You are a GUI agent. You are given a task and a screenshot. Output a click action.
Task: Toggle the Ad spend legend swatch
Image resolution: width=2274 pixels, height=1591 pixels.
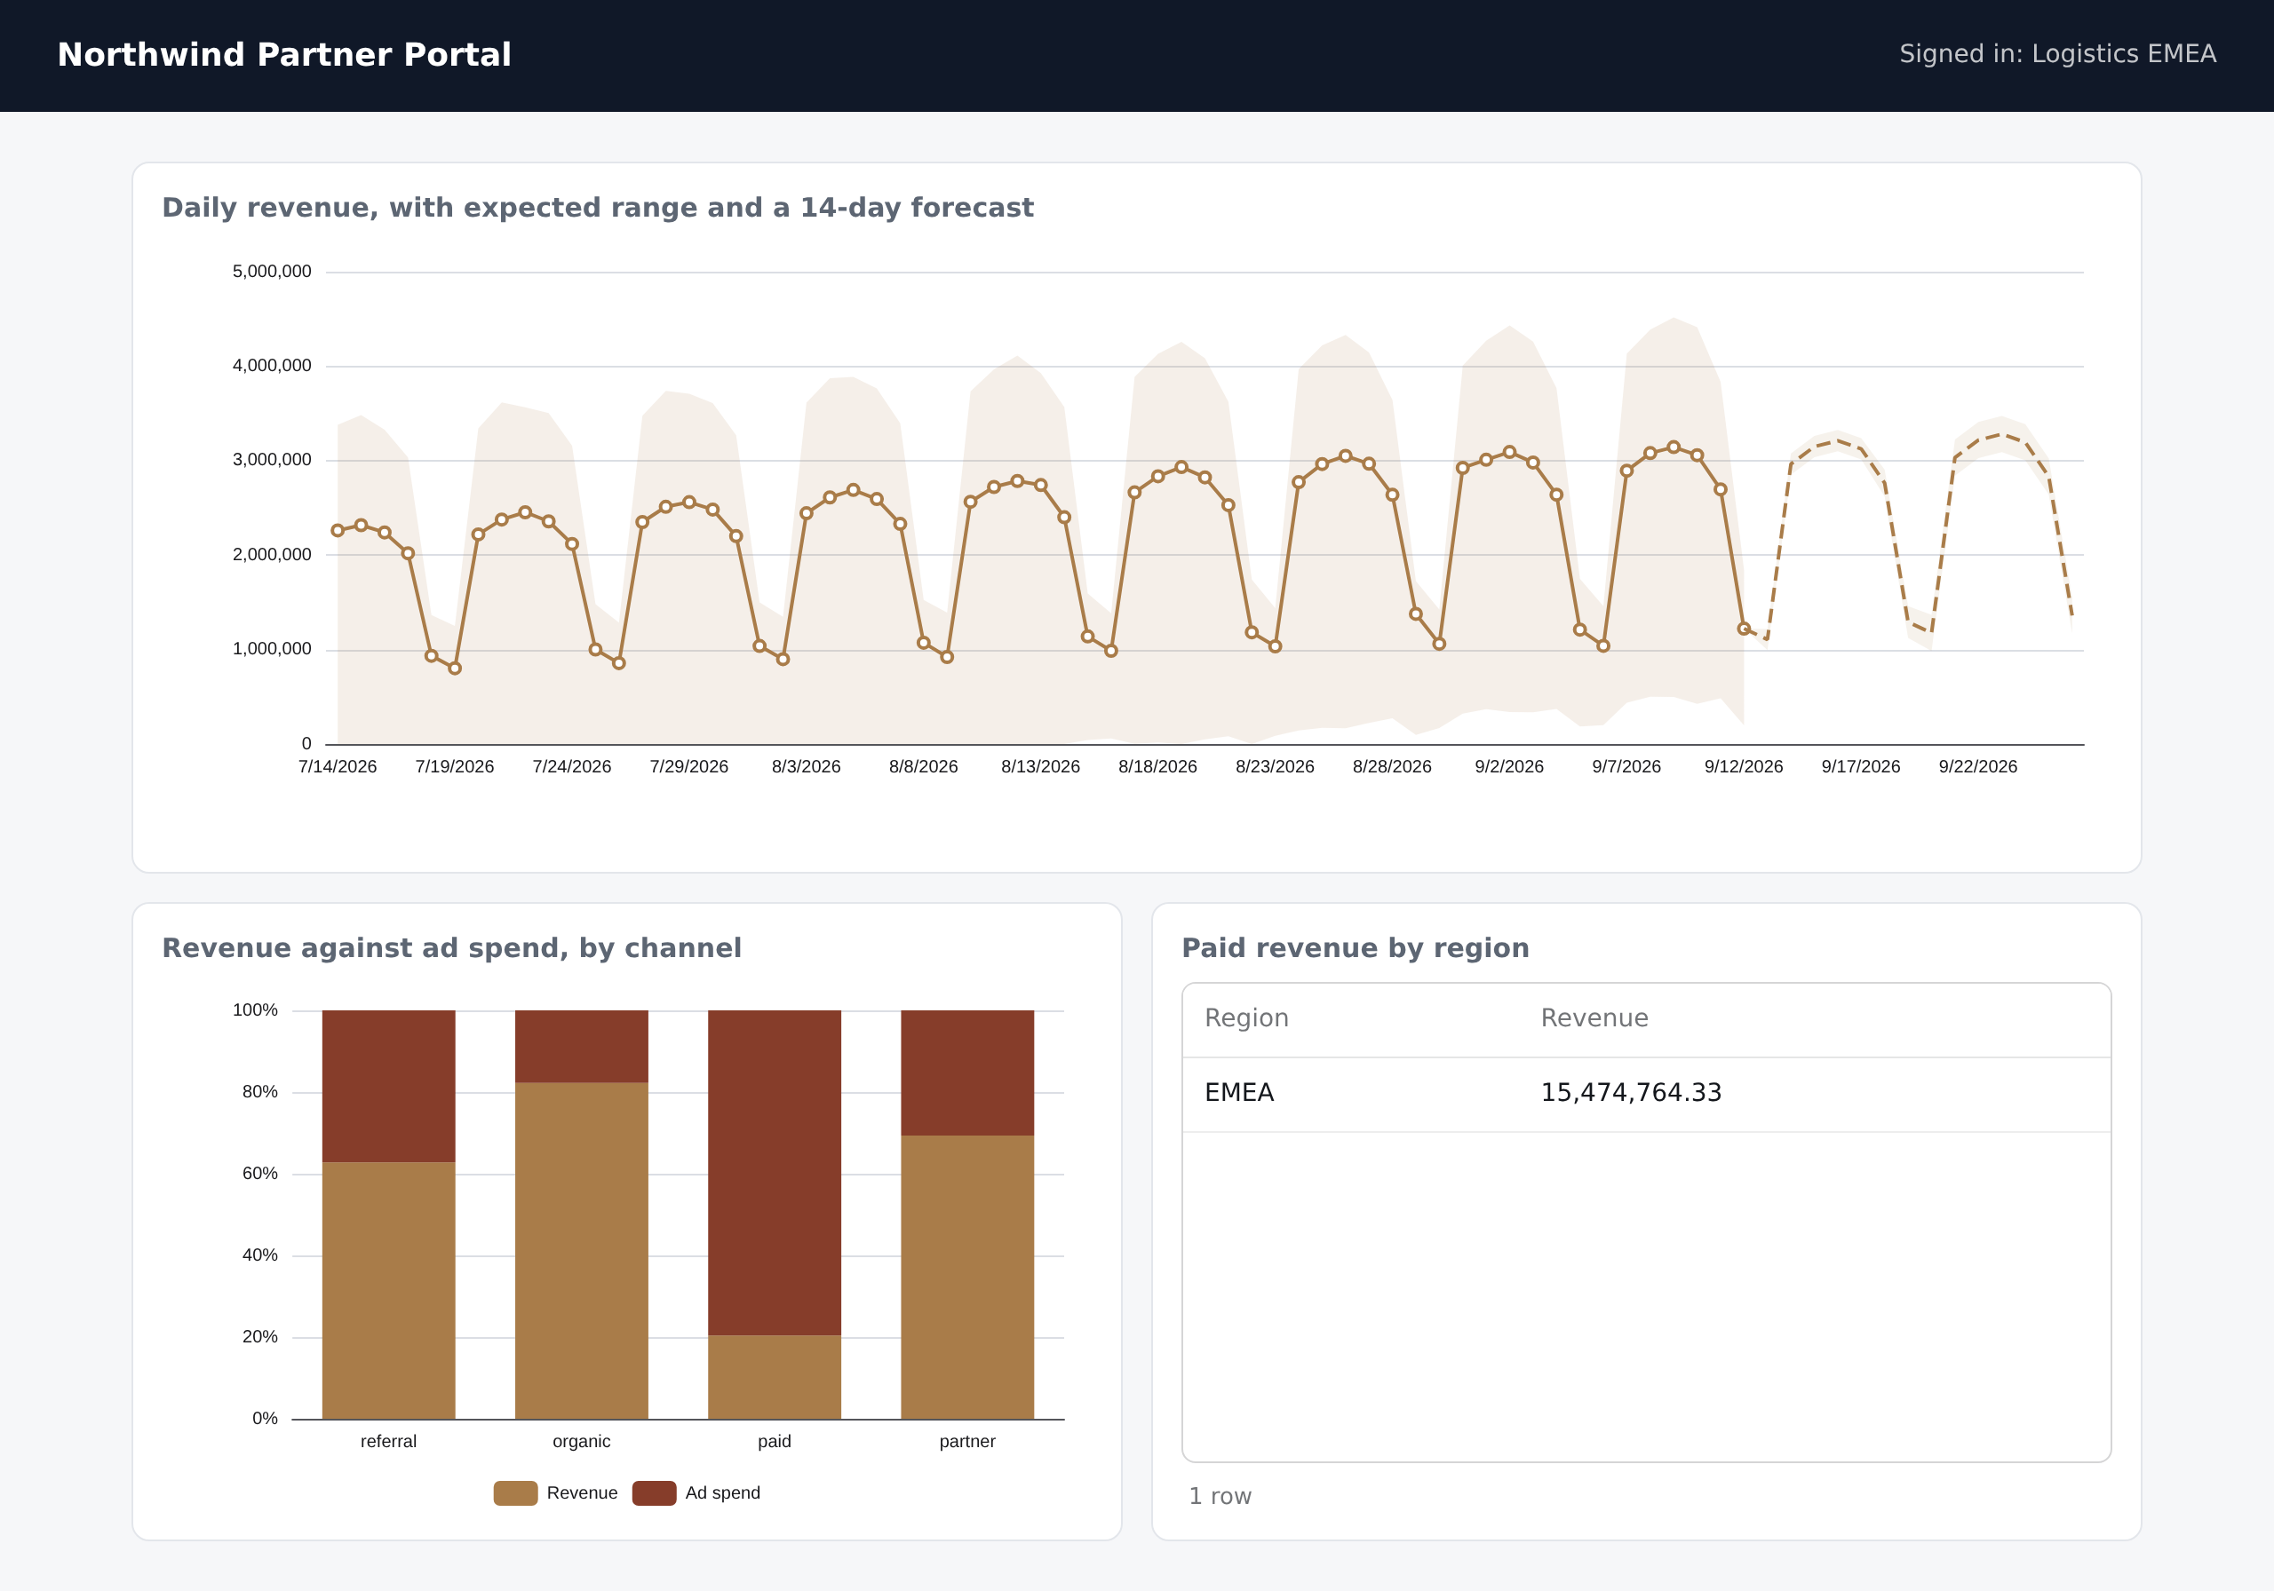(x=654, y=1493)
